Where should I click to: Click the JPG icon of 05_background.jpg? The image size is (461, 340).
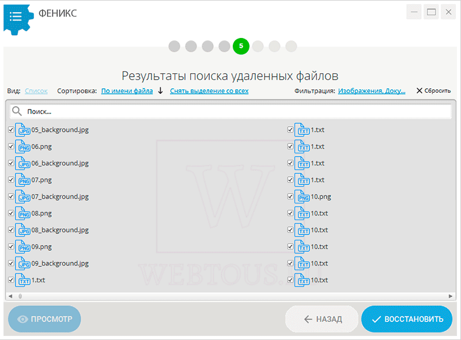(x=22, y=130)
